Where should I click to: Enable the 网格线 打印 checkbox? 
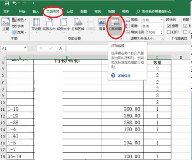(169, 32)
